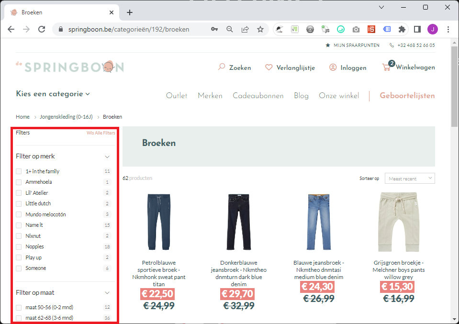The image size is (459, 324).
Task: Open Inloggen account login
Action: (348, 67)
